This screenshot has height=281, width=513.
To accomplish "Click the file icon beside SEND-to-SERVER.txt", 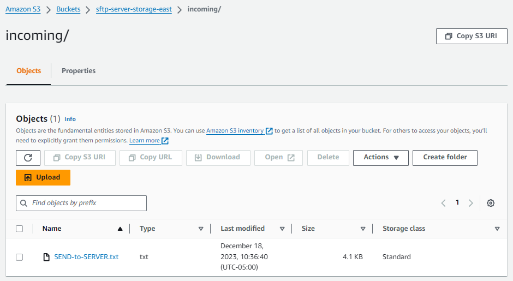I will 46,257.
